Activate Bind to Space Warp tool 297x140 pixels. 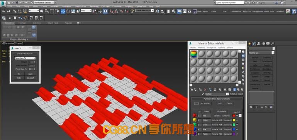[x=25, y=11]
